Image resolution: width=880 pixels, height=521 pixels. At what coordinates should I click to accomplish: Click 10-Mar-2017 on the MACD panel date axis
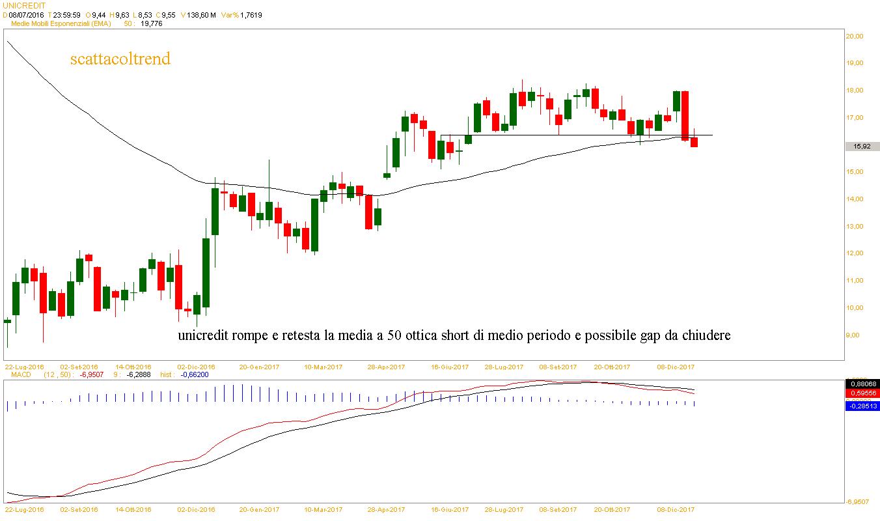(323, 509)
